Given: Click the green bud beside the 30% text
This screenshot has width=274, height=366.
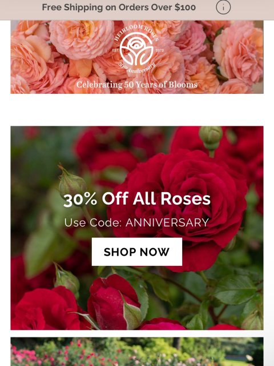Looking at the screenshot, I should (x=72, y=183).
